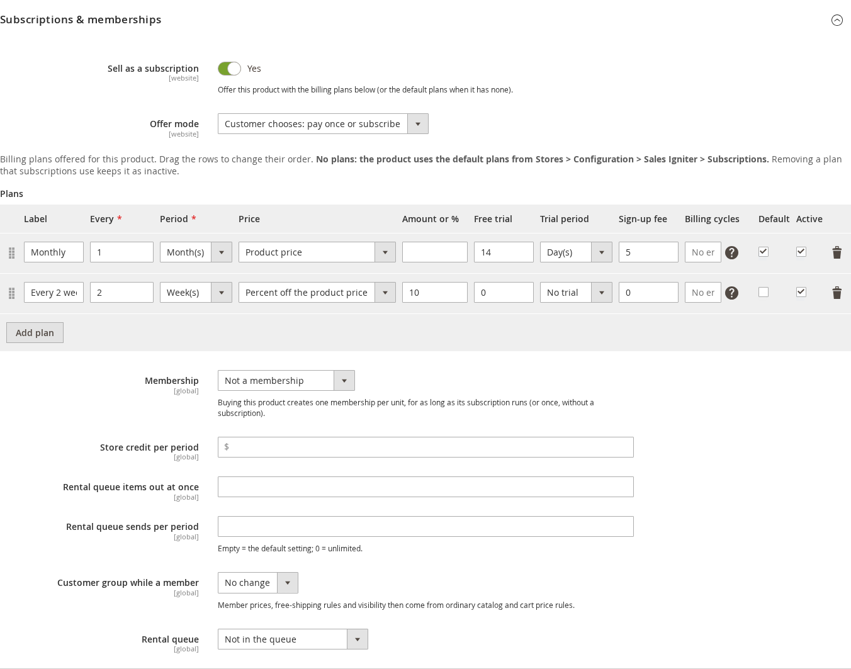Grab the drag handle of the Monthly plan
The width and height of the screenshot is (851, 669).
[x=11, y=253]
